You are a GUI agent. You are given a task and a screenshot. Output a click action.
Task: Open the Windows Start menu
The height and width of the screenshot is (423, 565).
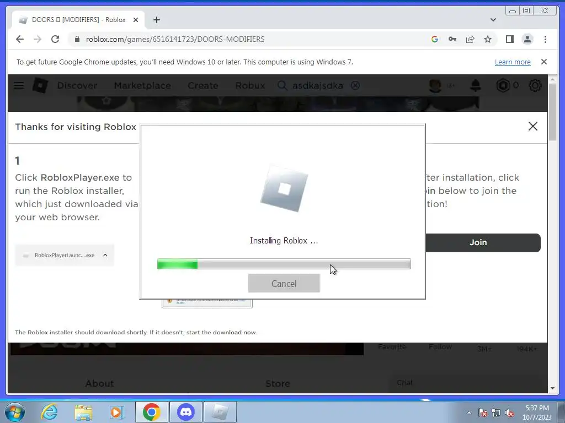coord(15,412)
